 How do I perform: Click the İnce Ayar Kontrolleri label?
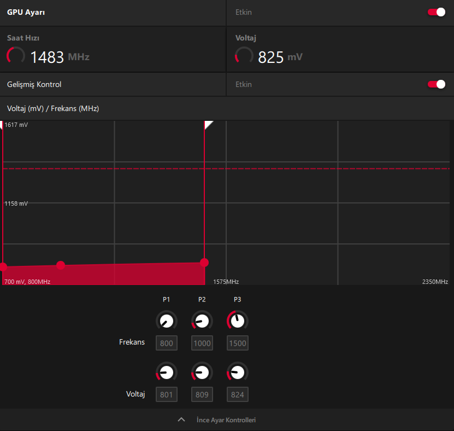pos(226,420)
